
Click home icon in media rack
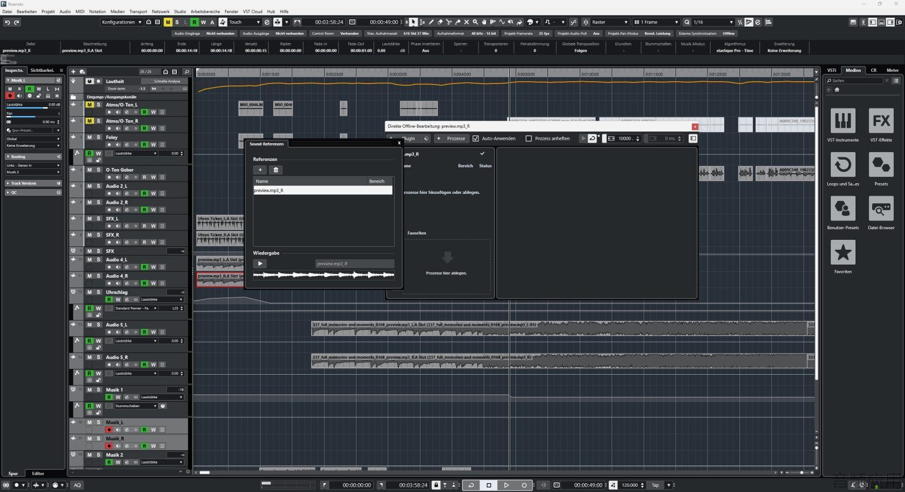click(837, 90)
